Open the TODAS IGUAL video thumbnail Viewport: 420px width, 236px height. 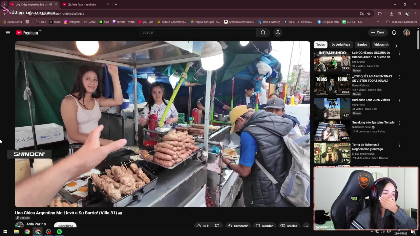332,85
